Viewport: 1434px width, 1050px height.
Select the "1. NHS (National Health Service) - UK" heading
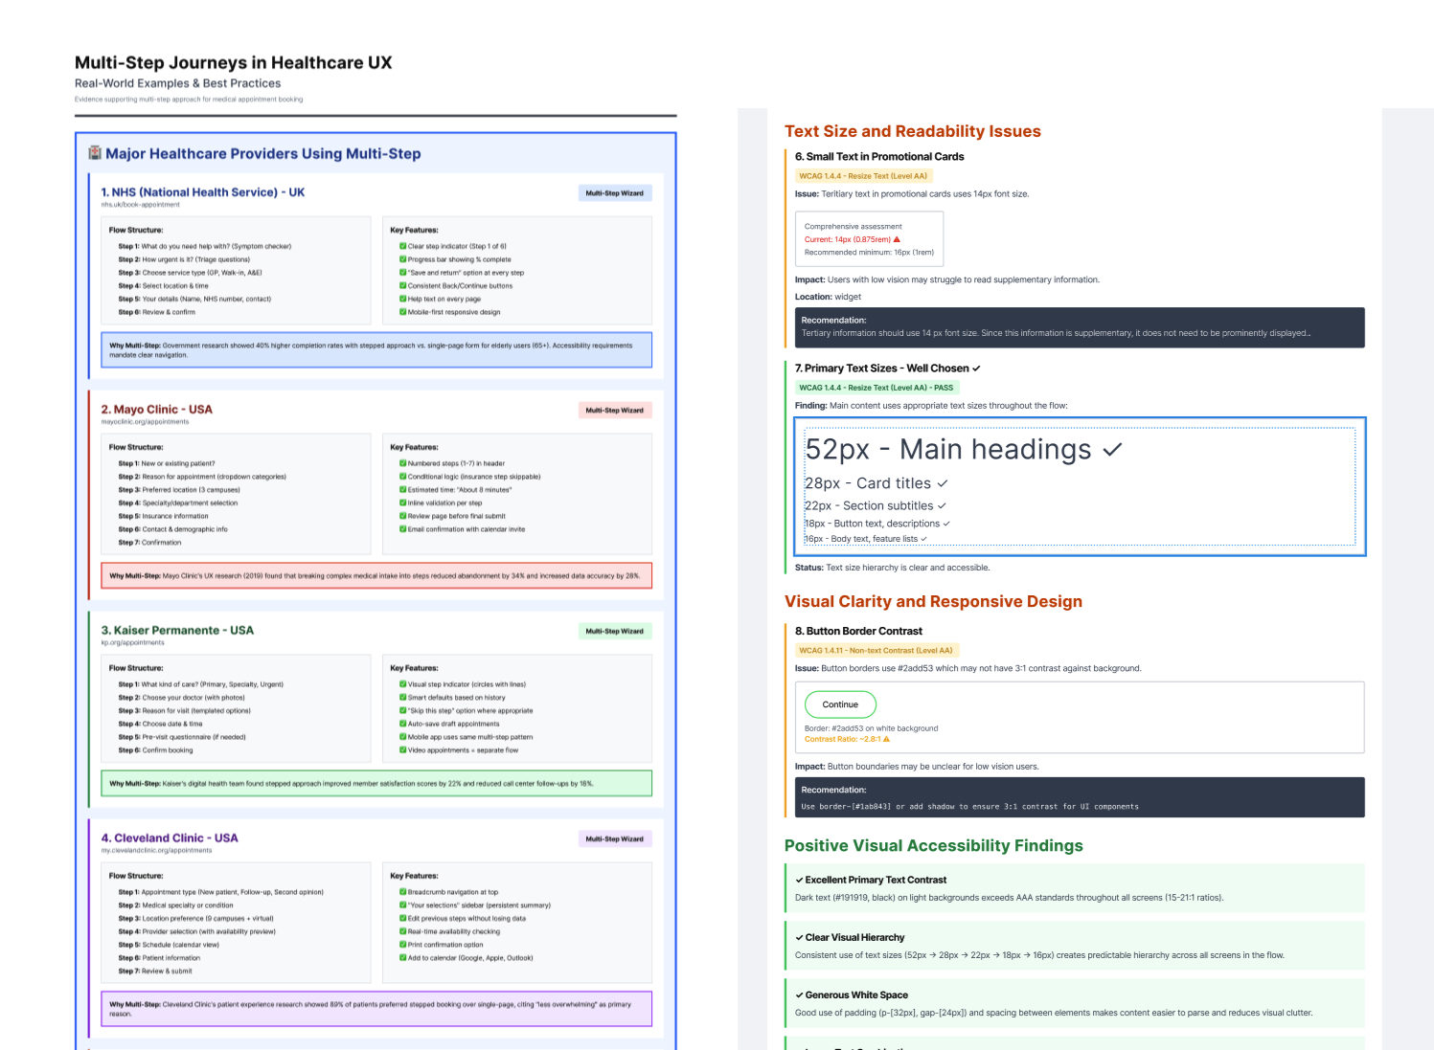pyautogui.click(x=203, y=192)
